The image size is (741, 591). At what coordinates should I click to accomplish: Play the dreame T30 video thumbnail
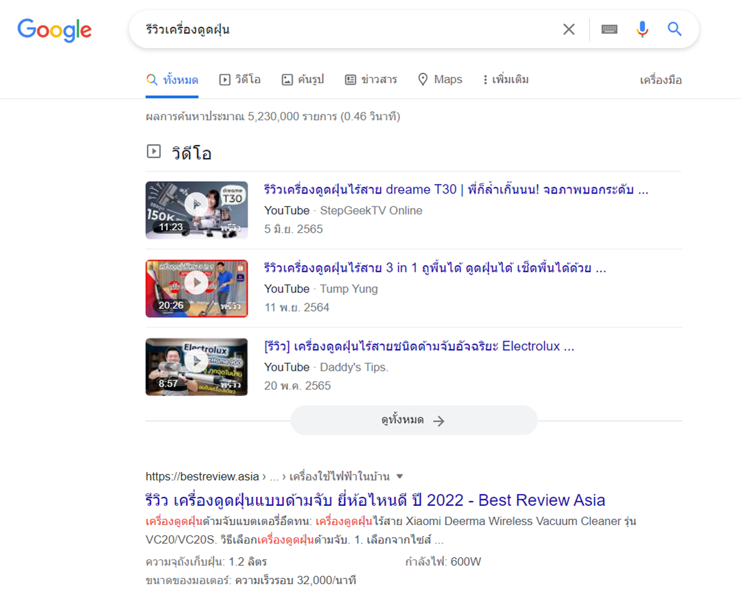(197, 210)
